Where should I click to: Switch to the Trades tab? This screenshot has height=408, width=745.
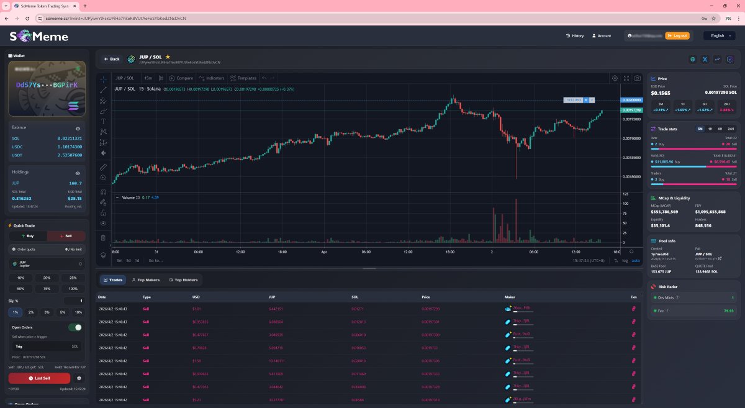pos(113,280)
